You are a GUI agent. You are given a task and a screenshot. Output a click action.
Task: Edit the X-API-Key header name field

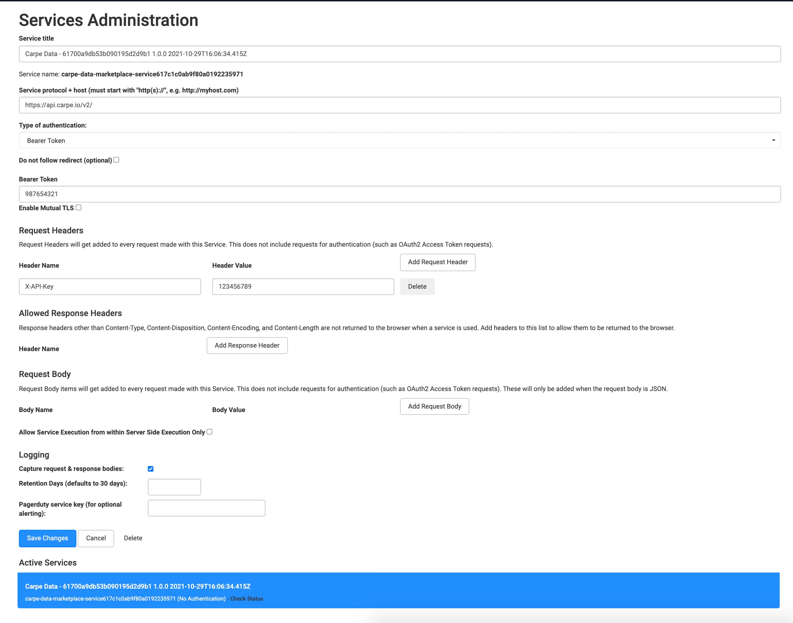pyautogui.click(x=110, y=287)
